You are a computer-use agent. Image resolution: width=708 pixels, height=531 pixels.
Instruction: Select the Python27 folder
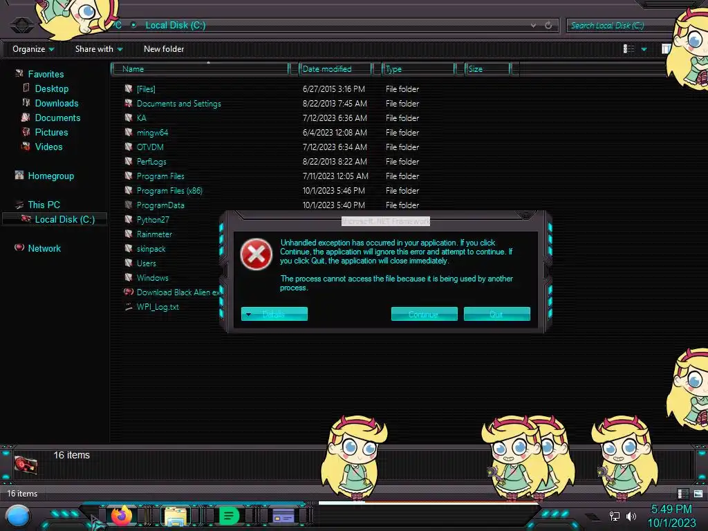(x=153, y=219)
